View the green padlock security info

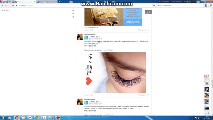[x=17, y=5]
